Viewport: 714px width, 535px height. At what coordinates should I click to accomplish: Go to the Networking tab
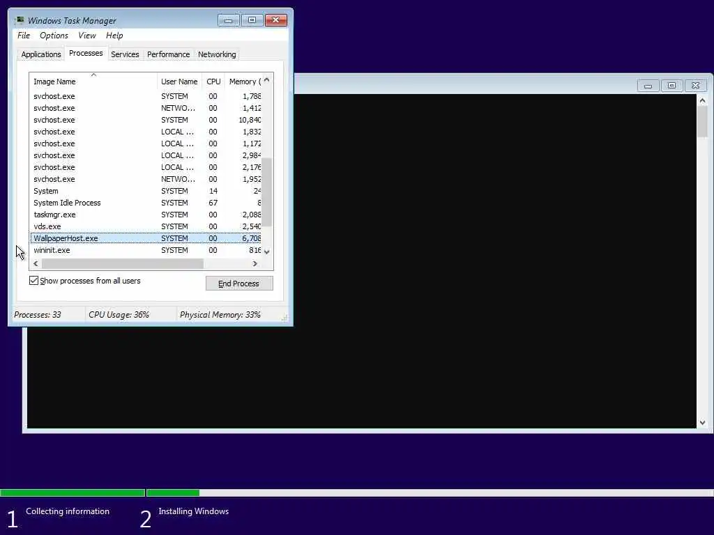point(217,54)
